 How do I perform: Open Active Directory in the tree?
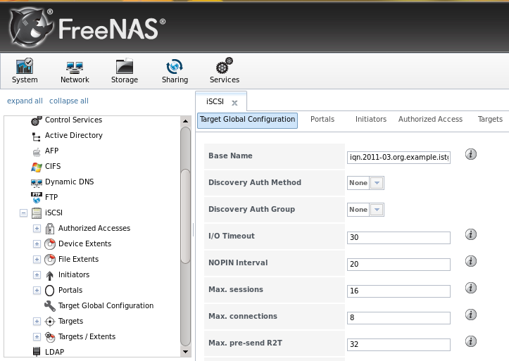(x=74, y=135)
